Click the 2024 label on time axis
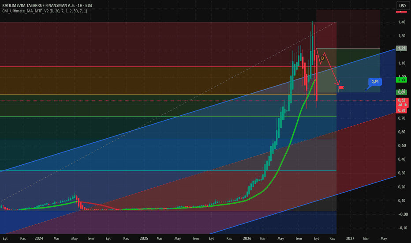Viewport: 411px width, 243px height. (x=39, y=239)
